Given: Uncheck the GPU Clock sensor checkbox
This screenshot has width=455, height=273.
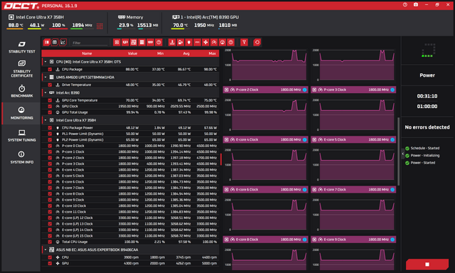Looking at the screenshot, I should (x=50, y=106).
